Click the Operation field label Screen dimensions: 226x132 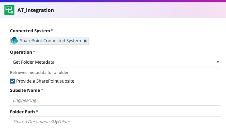(x=21, y=52)
